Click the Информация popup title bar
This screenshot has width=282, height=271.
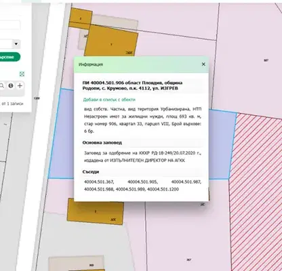tap(141, 64)
